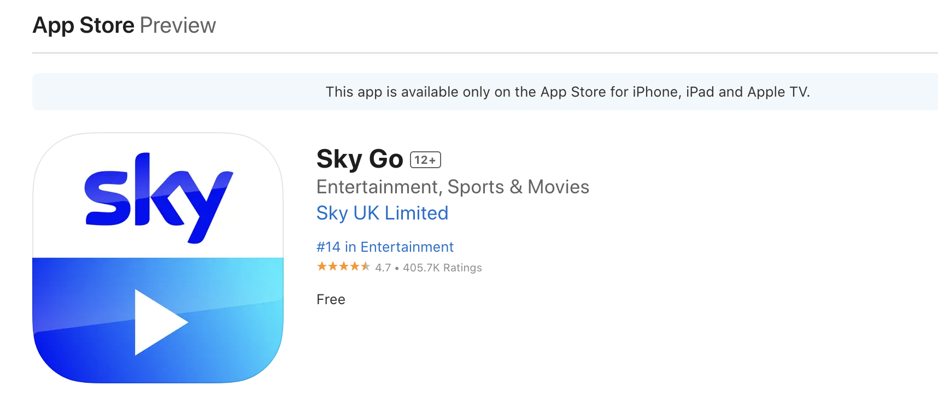Click the first orange rating star
This screenshot has height=403, width=938.
coord(322,266)
